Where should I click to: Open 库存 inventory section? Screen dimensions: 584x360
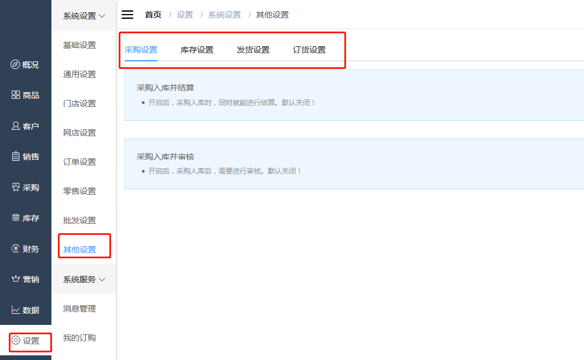click(25, 218)
